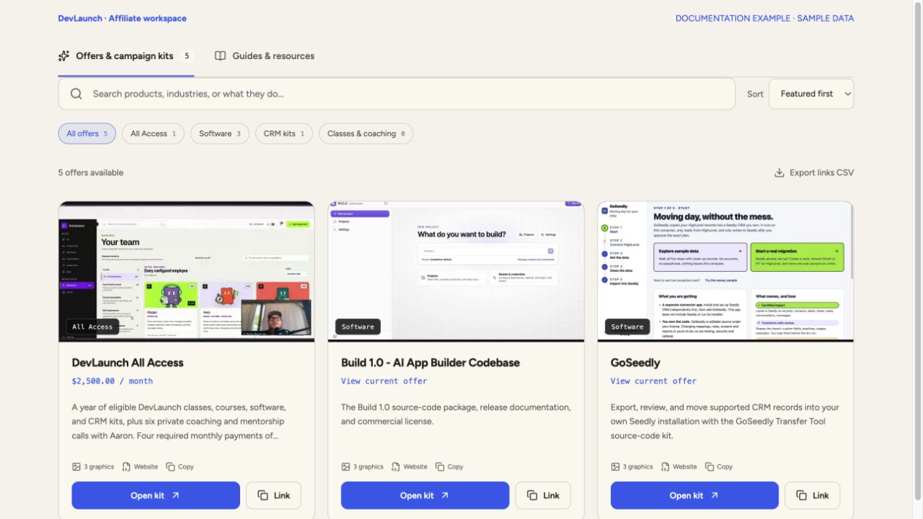The width and height of the screenshot is (923, 519).
Task: Open the Offers & campaign kits tab
Action: coord(125,56)
